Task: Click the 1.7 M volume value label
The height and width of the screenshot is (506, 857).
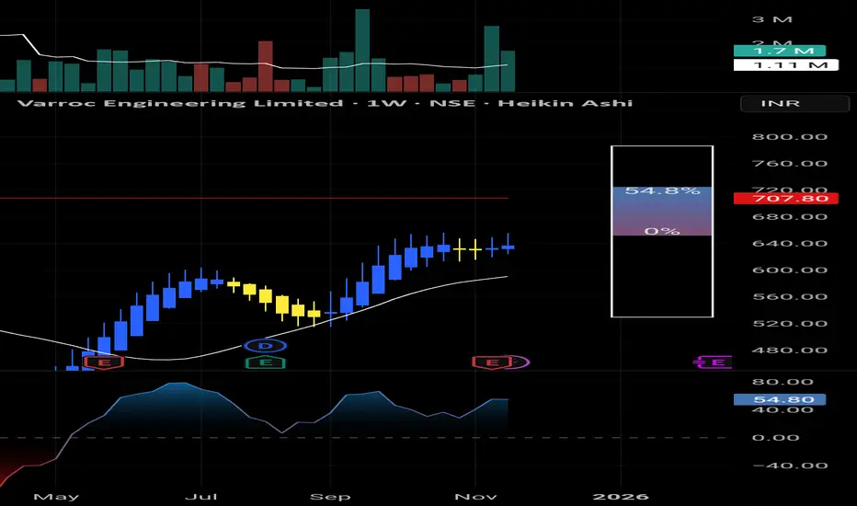Action: coord(780,51)
